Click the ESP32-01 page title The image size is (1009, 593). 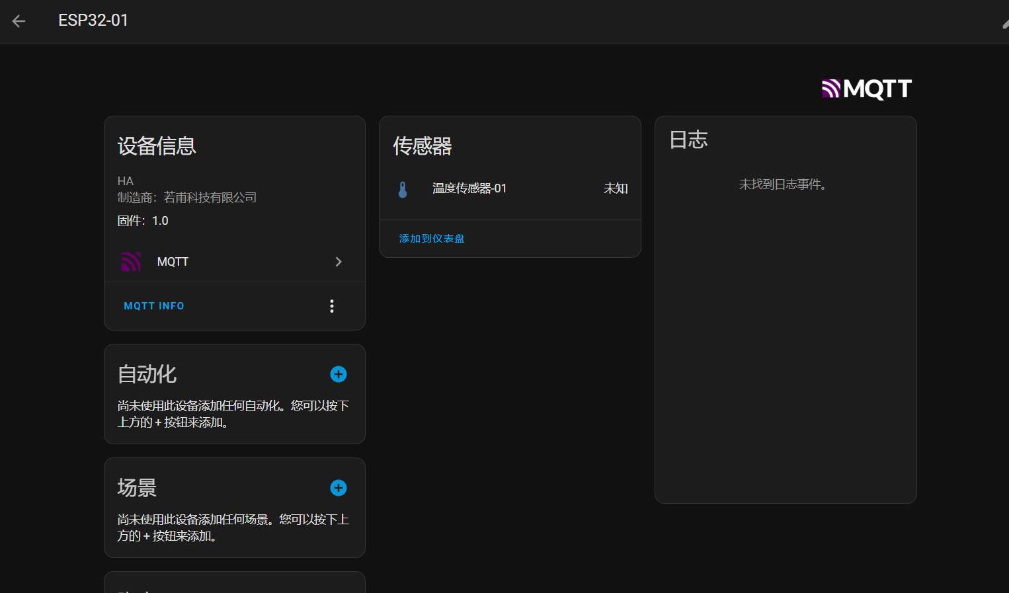pos(93,20)
